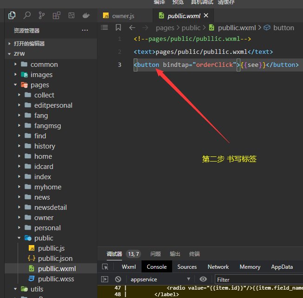Collapse the pages folder
This screenshot has width=303, height=298.
(x=39, y=85)
